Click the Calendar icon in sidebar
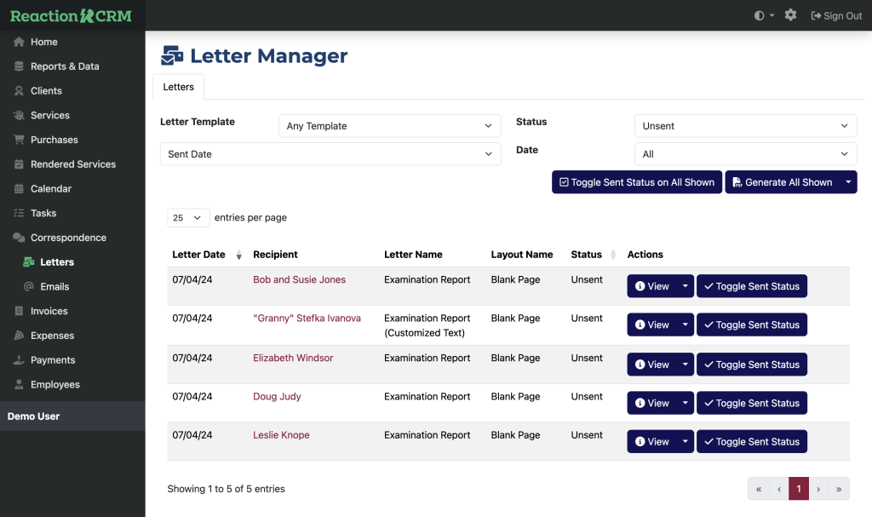The width and height of the screenshot is (872, 517). 19,189
